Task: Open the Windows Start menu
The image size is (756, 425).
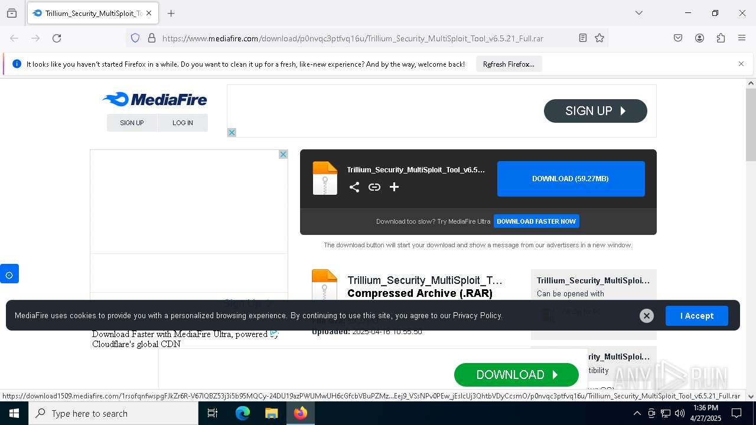Action: click(14, 413)
